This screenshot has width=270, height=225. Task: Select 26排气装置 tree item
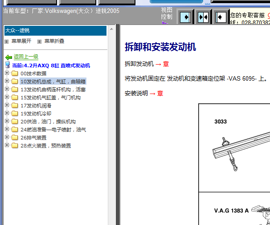point(33,138)
